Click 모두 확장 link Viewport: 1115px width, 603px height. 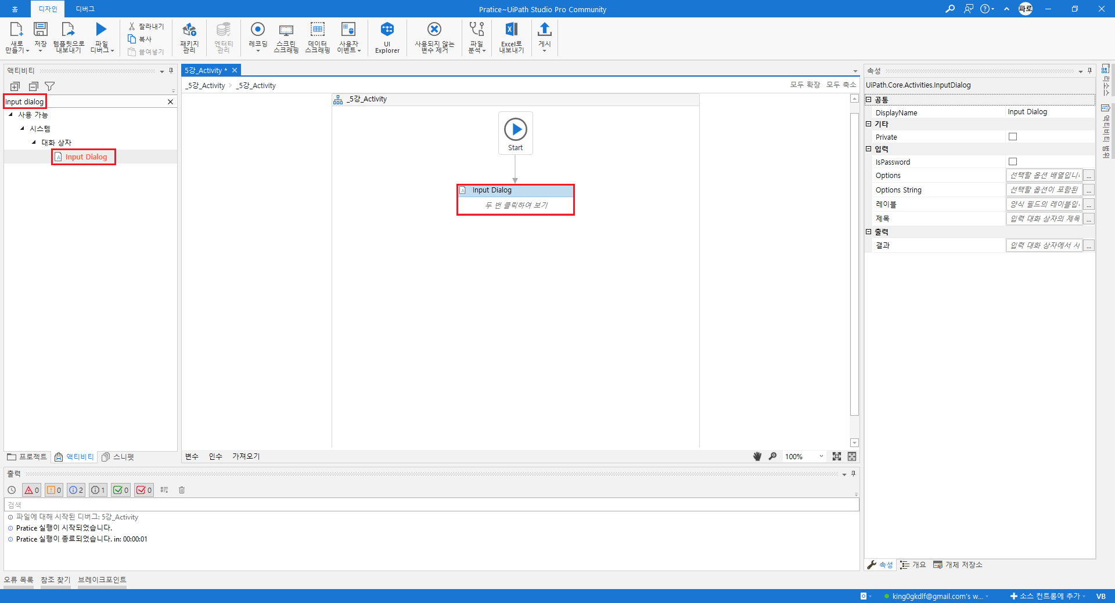click(x=805, y=85)
